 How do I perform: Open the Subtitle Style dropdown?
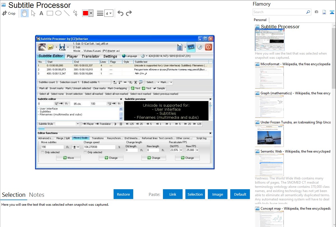78,124
